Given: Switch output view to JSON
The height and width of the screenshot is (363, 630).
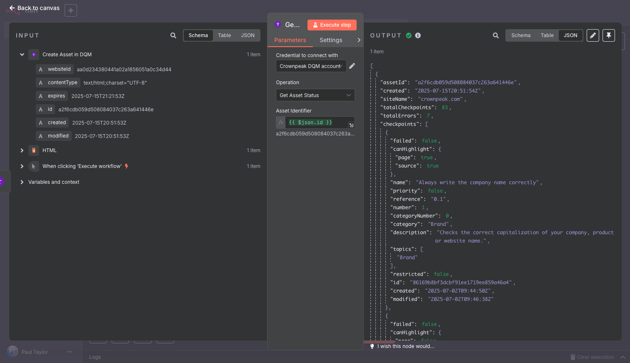Looking at the screenshot, I should pos(570,35).
